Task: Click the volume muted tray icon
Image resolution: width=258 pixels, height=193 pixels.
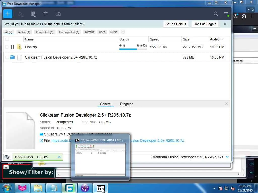Action: point(233,188)
